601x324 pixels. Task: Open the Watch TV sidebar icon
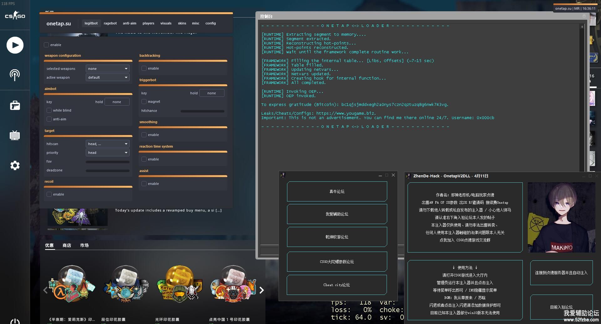point(15,135)
